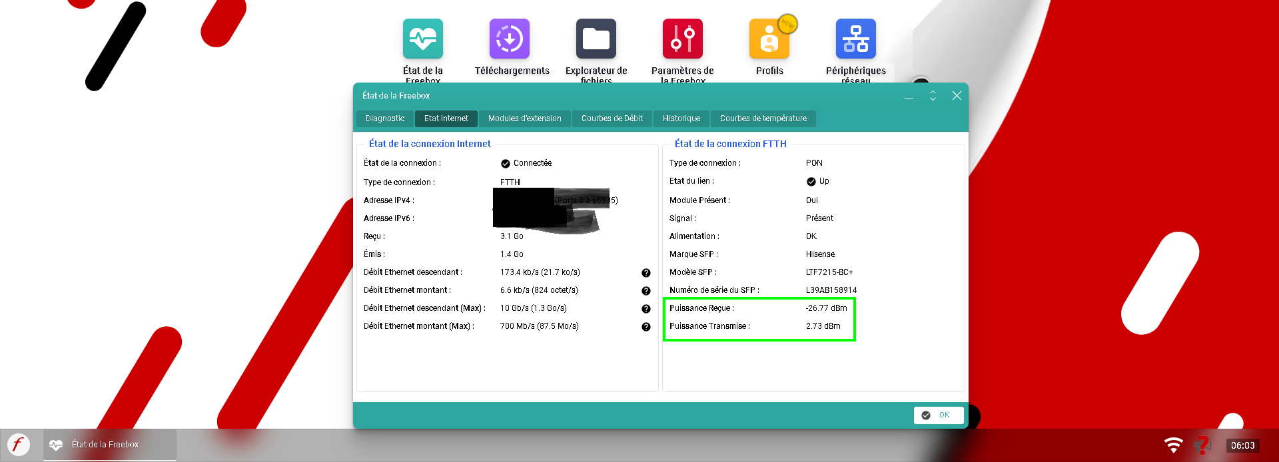Click the SFP serial number L39AB158914
1279x462 pixels.
click(x=831, y=290)
